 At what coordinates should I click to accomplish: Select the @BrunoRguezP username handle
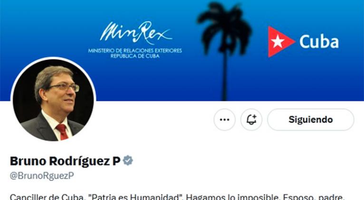(x=42, y=176)
